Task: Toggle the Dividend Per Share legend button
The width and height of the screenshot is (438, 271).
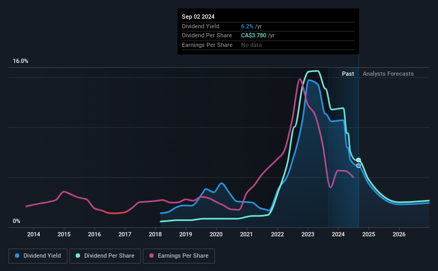Action: (x=105, y=256)
